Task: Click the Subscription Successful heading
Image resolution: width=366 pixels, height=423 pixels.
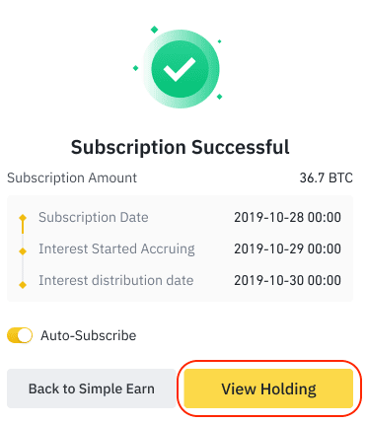Action: 181,147
